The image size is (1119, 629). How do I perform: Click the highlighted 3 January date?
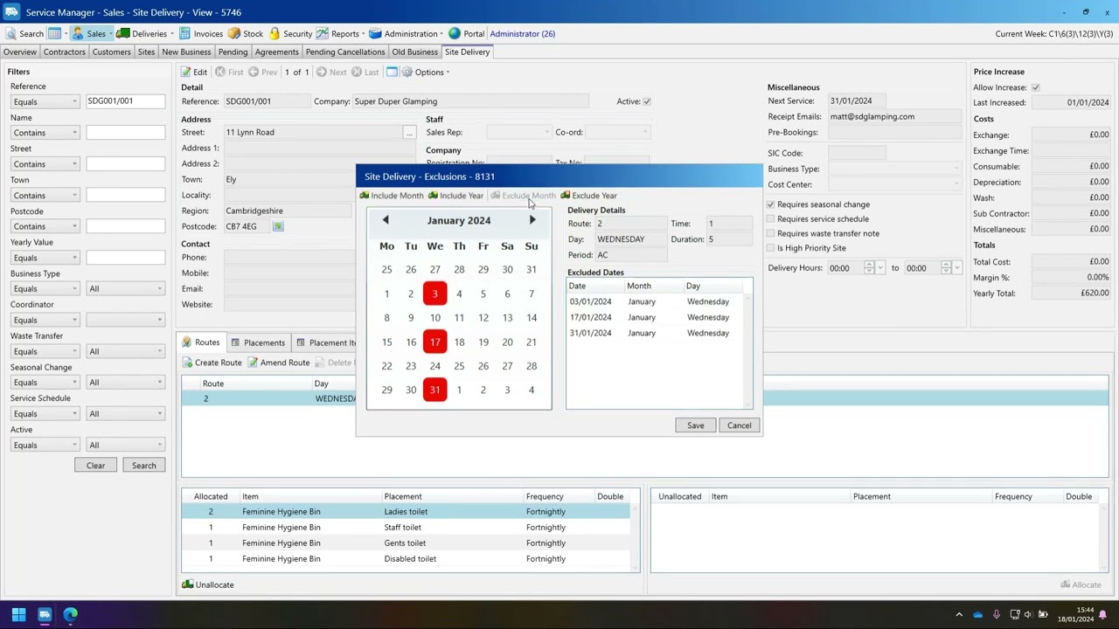point(435,294)
